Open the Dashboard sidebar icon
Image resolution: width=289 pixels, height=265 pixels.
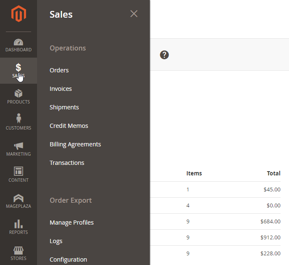point(19,42)
